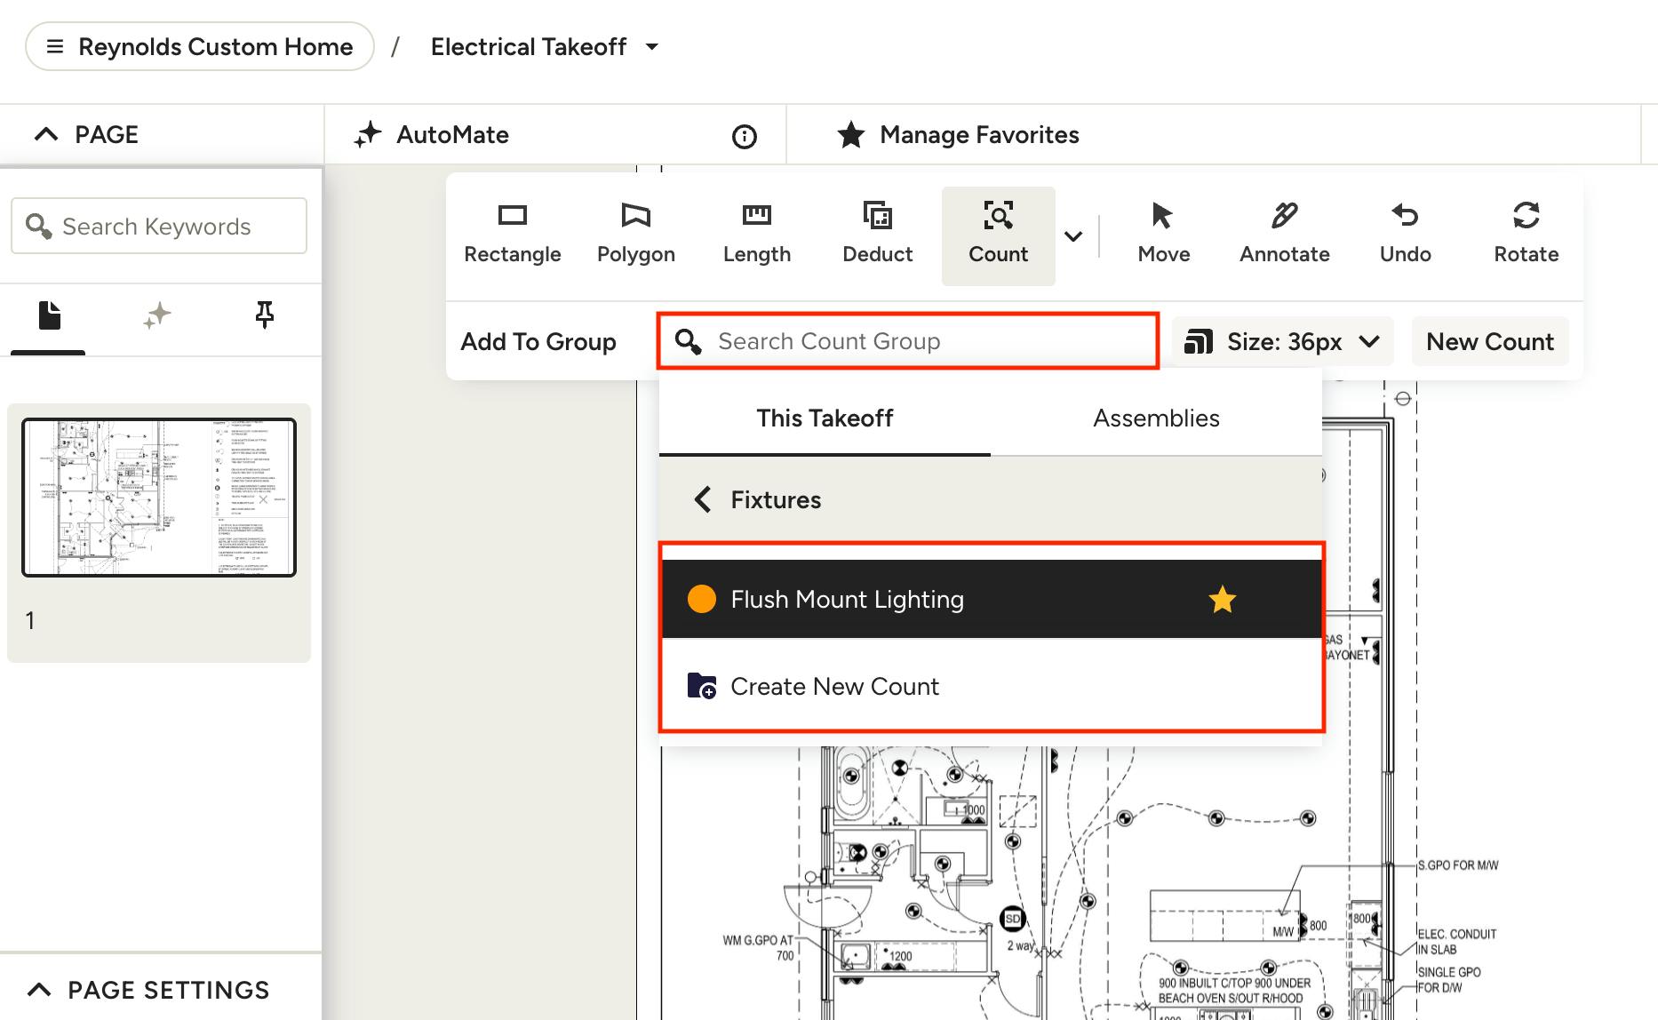Toggle favorite star on Flush Mount Lighting
Screen dimensions: 1658x1020
(1222, 600)
